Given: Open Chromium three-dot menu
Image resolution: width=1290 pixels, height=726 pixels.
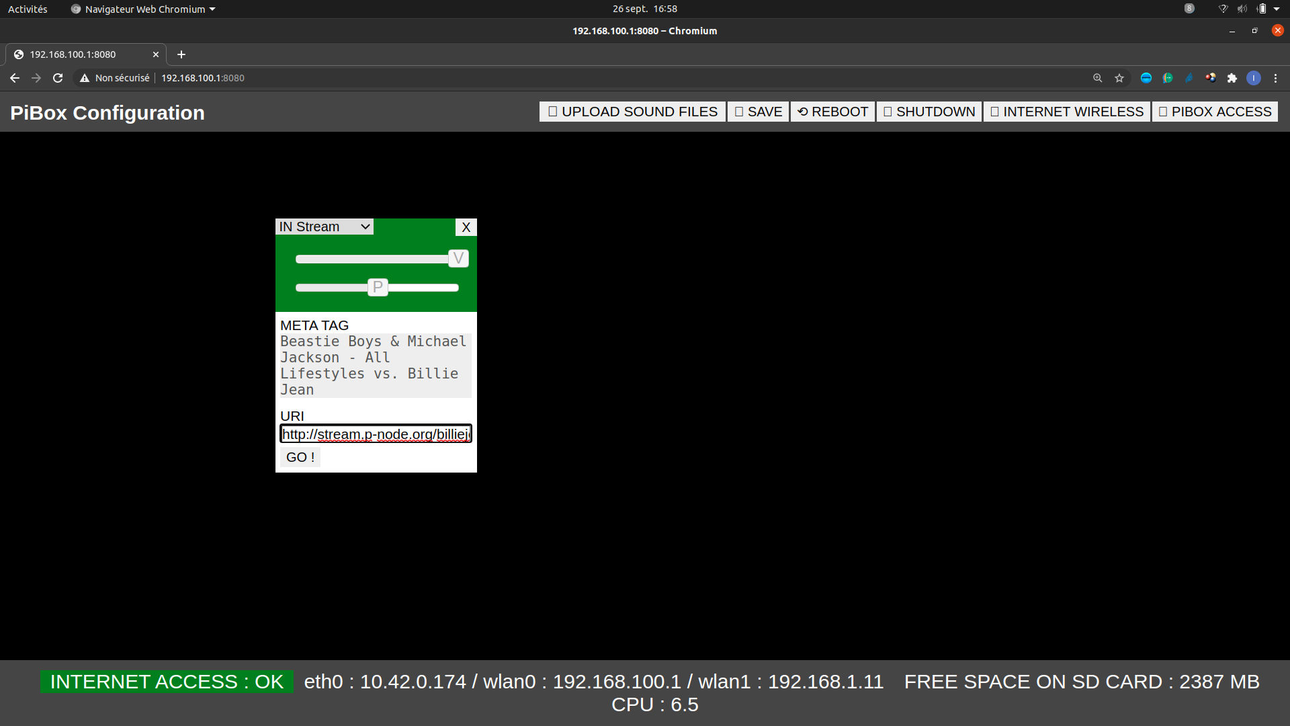Looking at the screenshot, I should [x=1275, y=78].
